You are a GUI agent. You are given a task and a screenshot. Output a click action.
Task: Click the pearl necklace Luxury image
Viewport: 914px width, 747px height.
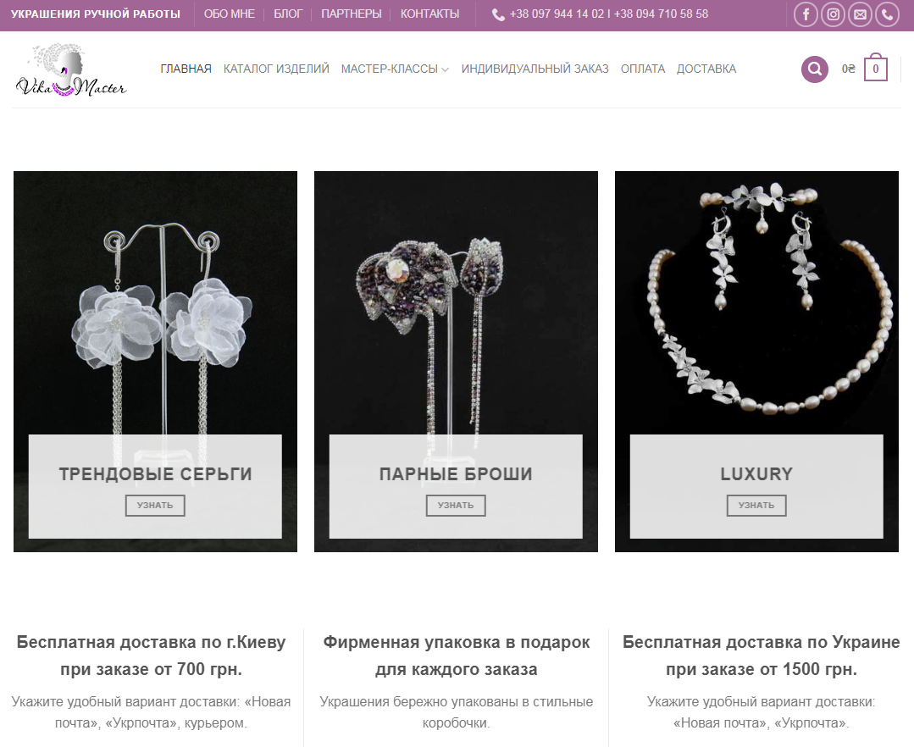coord(756,303)
